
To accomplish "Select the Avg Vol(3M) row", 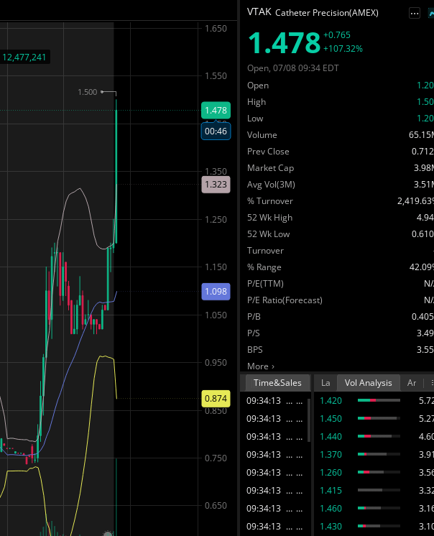I will (x=341, y=185).
